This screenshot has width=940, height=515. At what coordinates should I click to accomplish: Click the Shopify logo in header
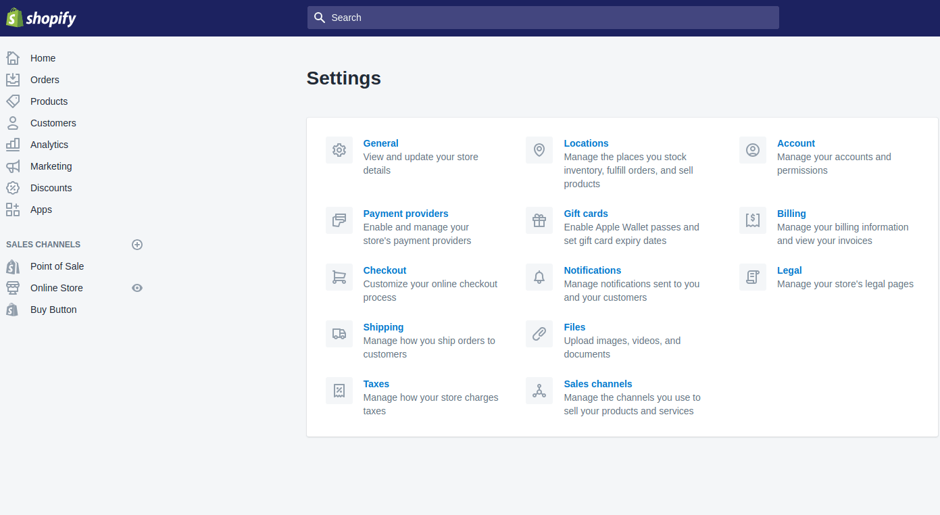(x=41, y=18)
